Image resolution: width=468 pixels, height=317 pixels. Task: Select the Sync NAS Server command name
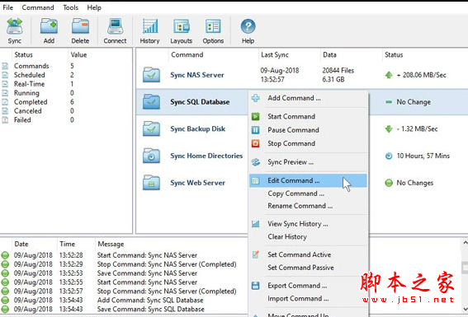coord(197,75)
